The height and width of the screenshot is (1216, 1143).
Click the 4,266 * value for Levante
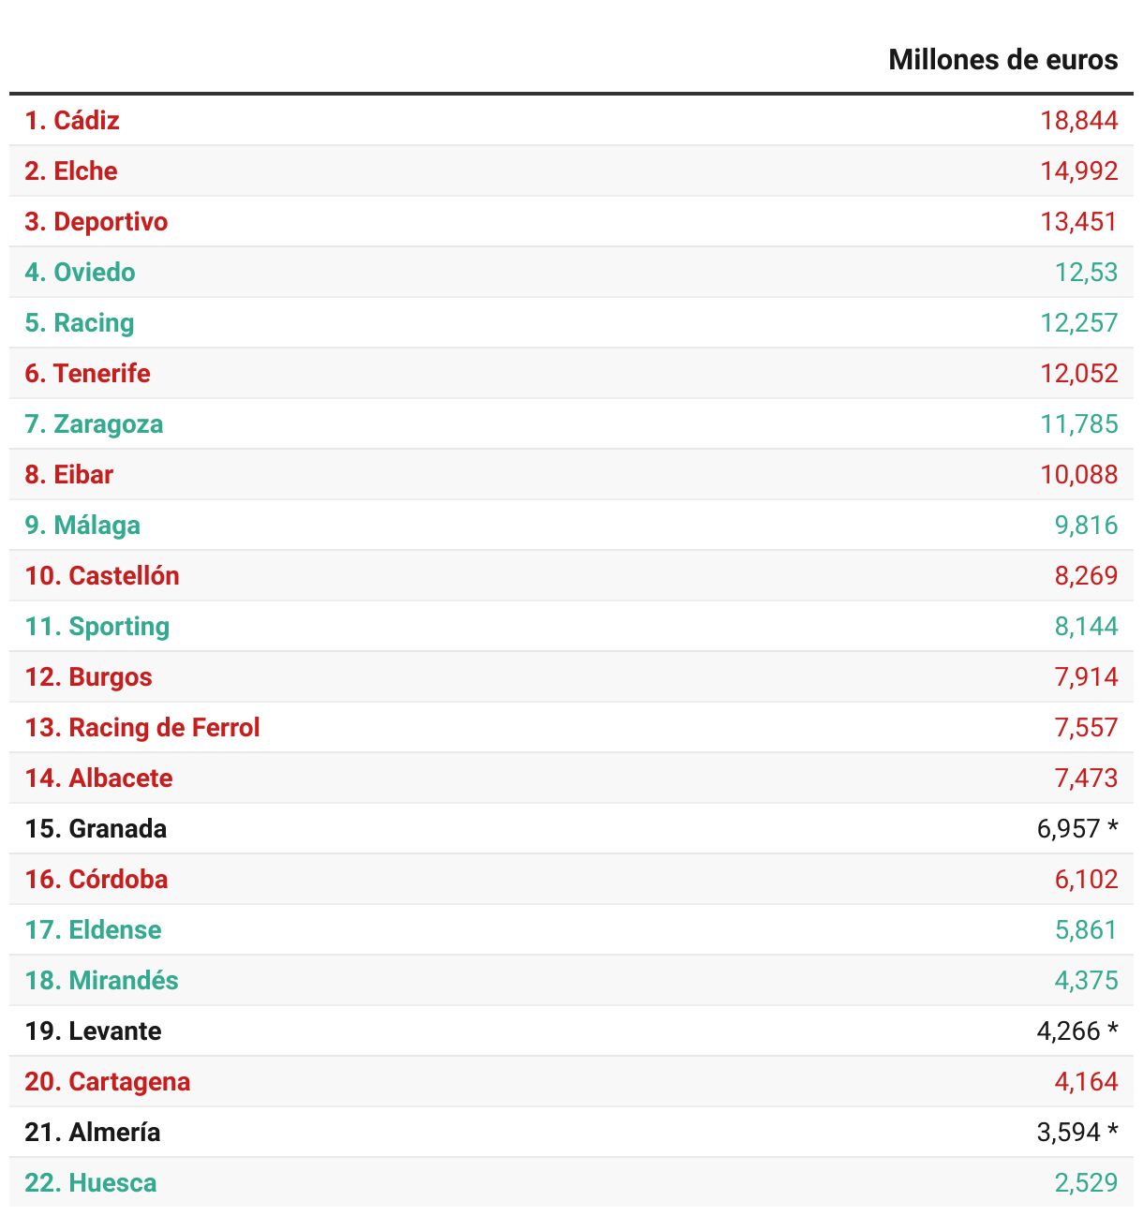[1077, 1031]
